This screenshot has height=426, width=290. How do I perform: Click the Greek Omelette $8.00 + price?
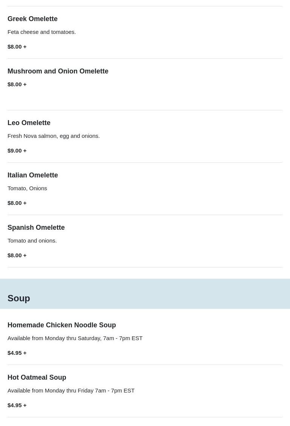[x=17, y=47]
